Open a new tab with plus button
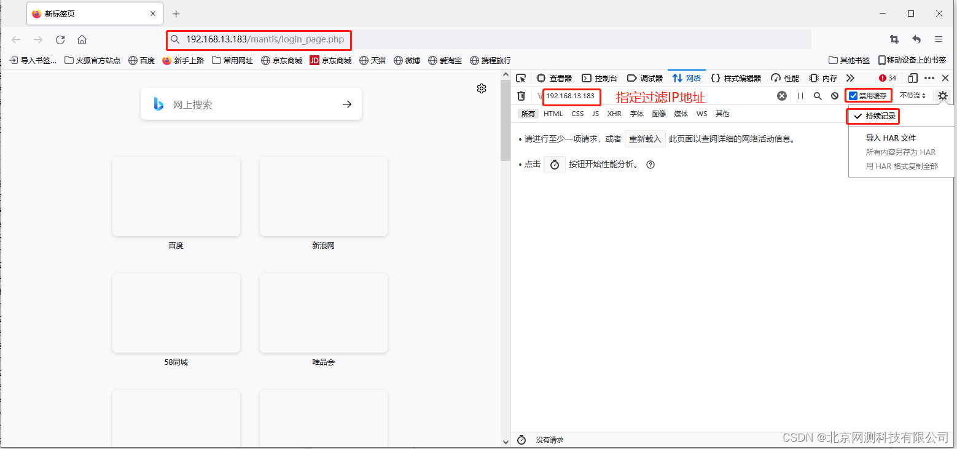 [x=176, y=14]
